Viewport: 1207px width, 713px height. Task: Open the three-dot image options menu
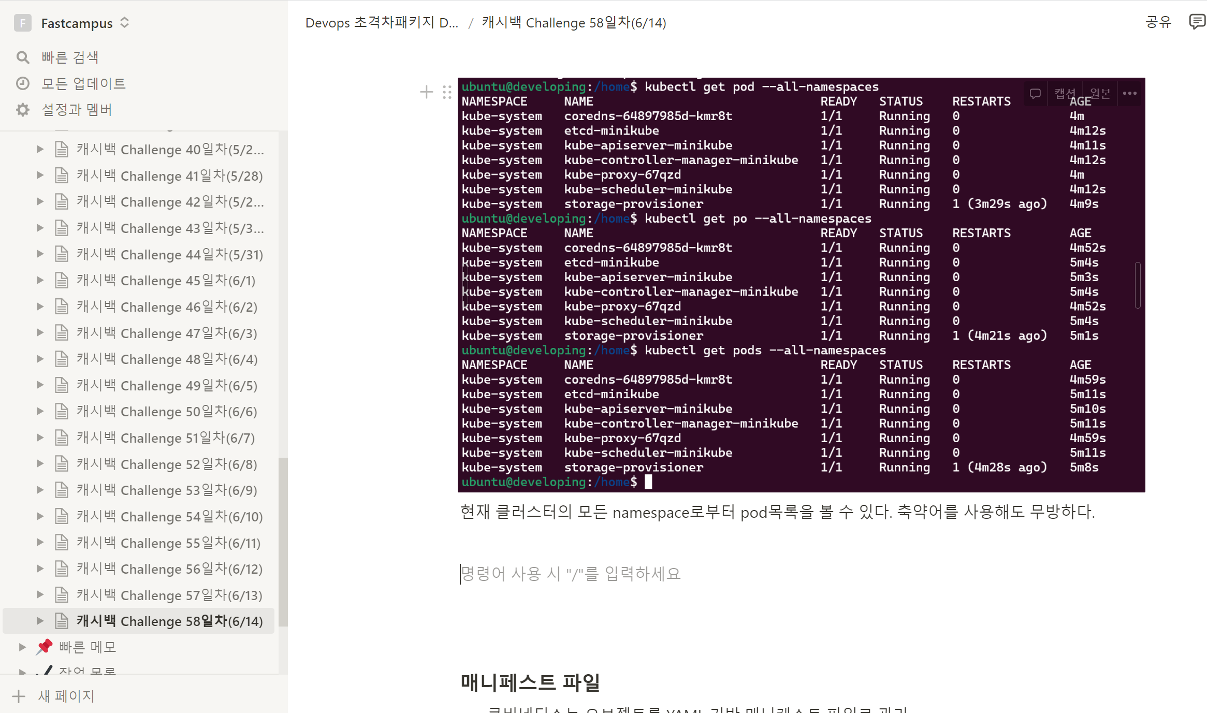pos(1129,94)
